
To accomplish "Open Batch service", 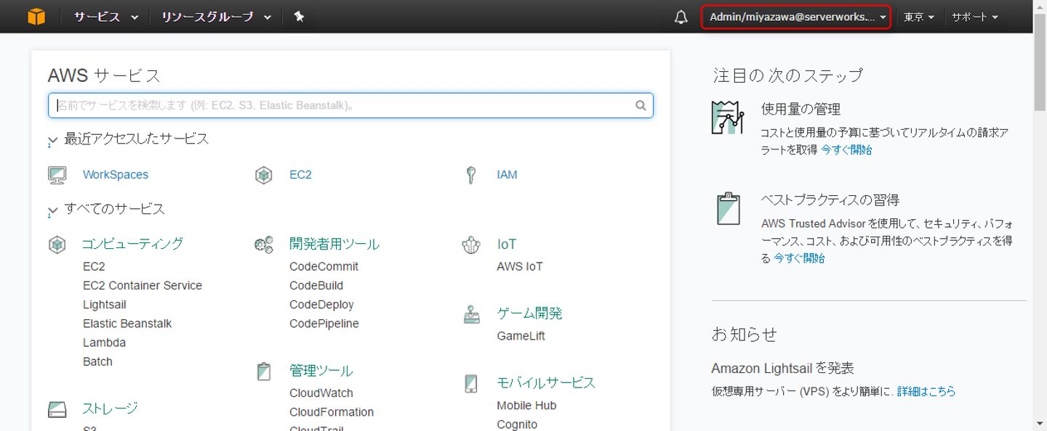I will pos(97,361).
